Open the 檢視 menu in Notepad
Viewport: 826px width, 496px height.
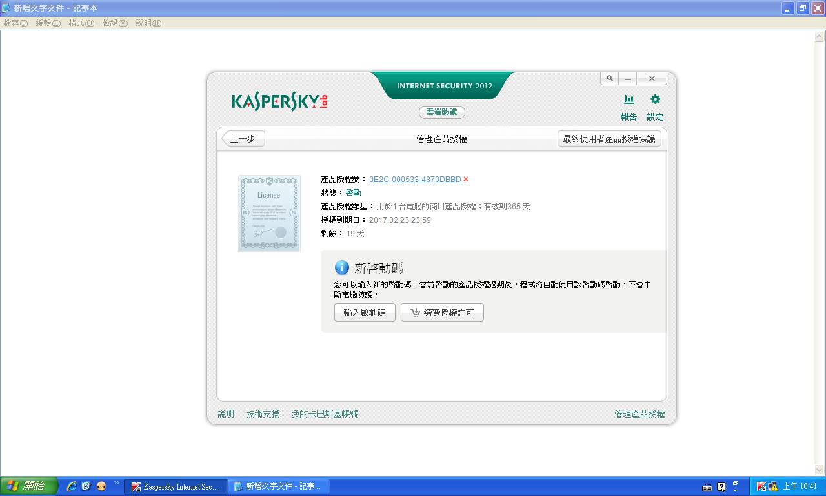(115, 23)
